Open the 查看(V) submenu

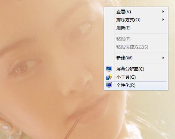click(136, 12)
